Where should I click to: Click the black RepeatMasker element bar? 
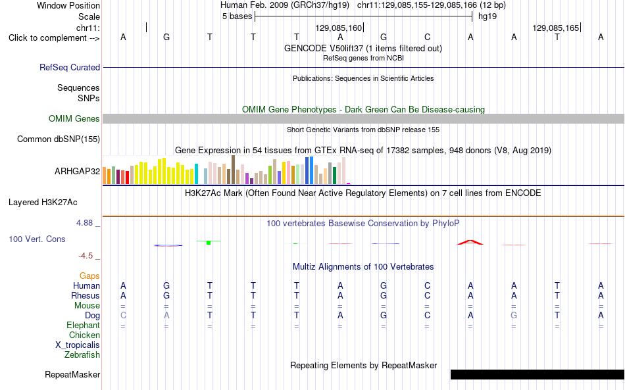coord(537,374)
